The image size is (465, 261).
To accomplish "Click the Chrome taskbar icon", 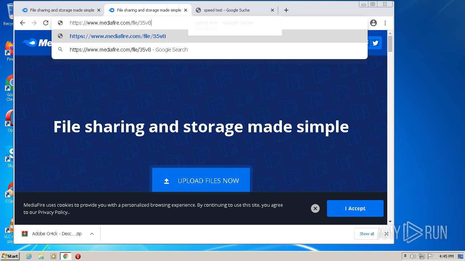I will (x=65, y=256).
